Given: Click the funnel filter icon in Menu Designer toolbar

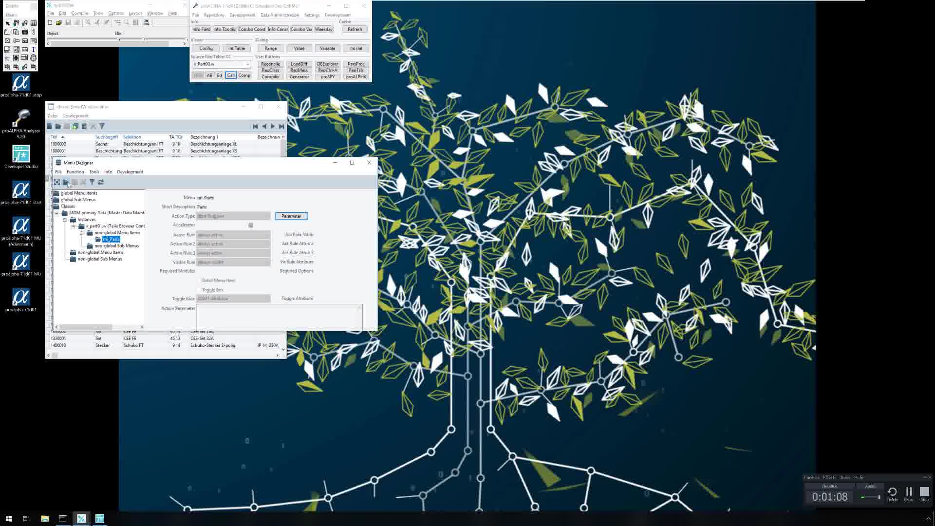Looking at the screenshot, I should [x=92, y=182].
